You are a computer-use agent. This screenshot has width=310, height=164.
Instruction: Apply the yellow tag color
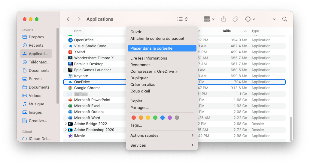[148, 118]
